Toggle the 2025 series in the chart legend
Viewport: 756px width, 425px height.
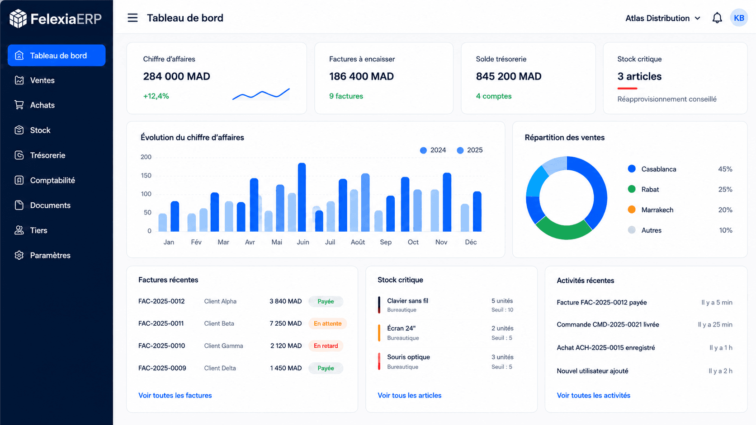click(x=470, y=150)
